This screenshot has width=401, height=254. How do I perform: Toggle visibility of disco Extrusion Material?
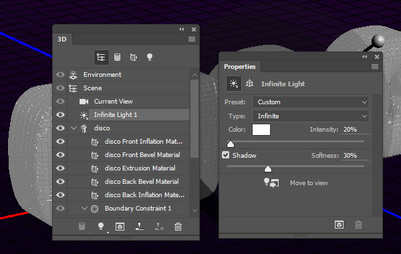(60, 168)
